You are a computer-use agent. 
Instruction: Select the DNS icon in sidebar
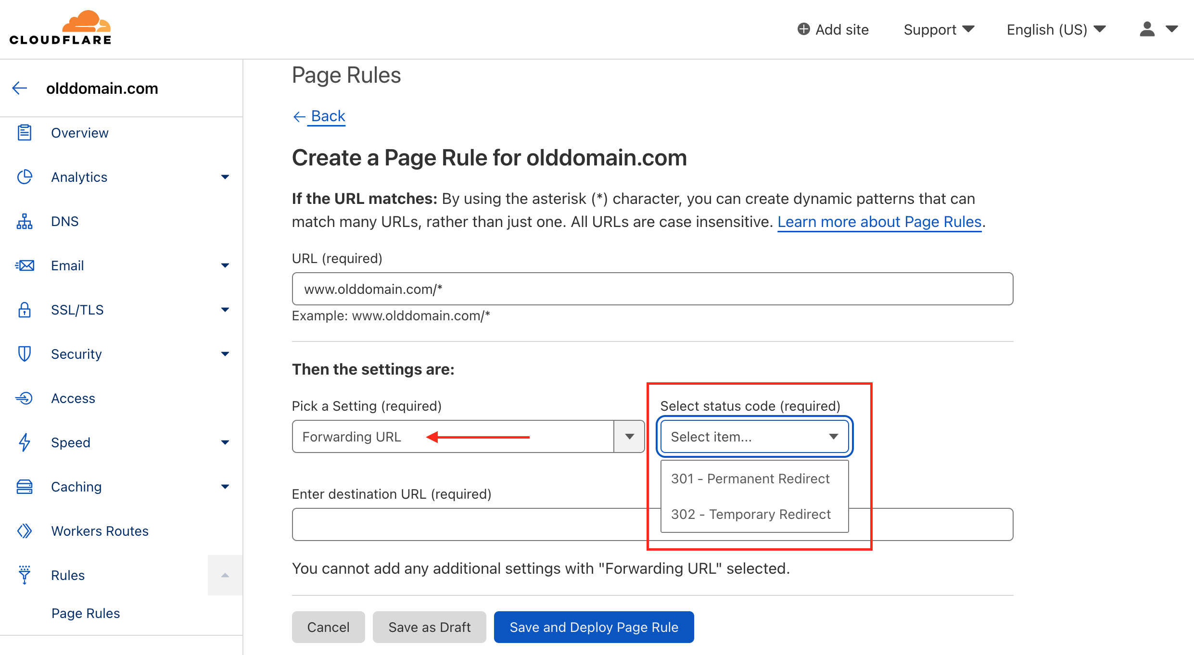point(25,221)
